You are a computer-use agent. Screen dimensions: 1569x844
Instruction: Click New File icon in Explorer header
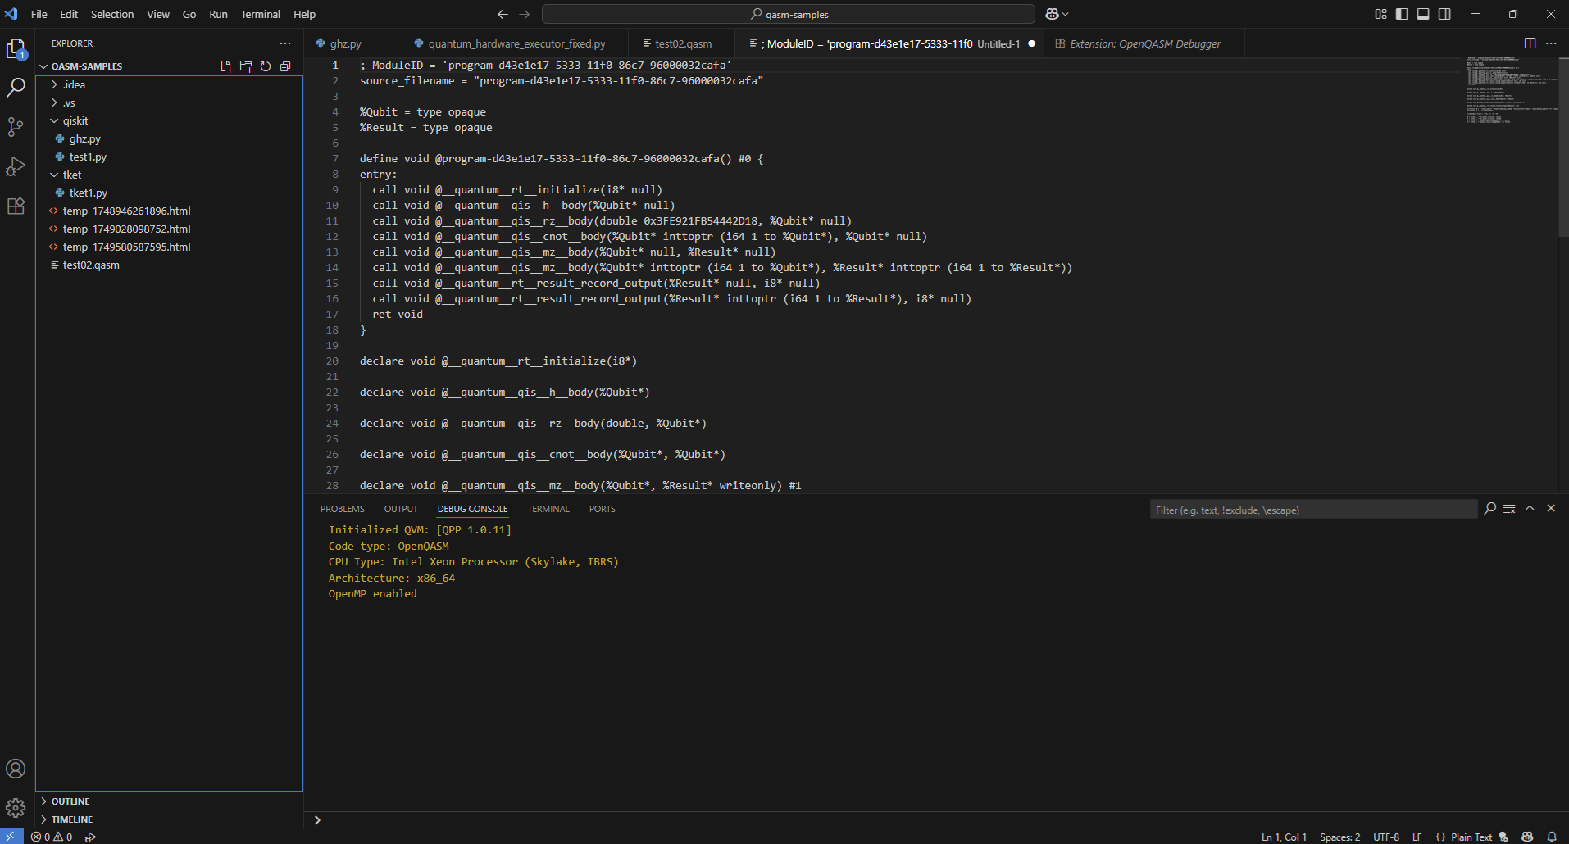226,66
